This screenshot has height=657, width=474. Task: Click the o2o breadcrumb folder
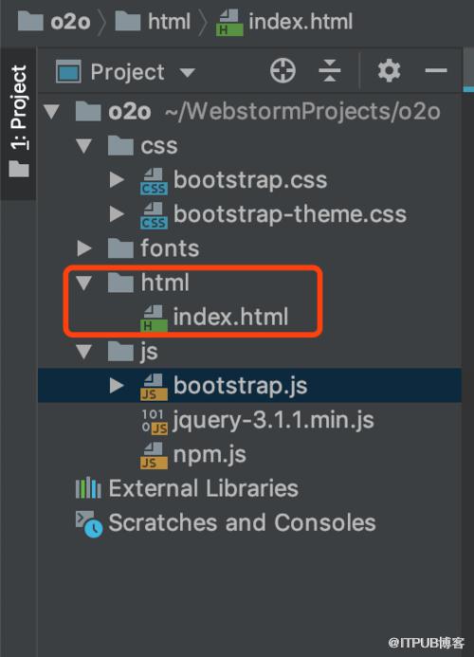(x=54, y=22)
